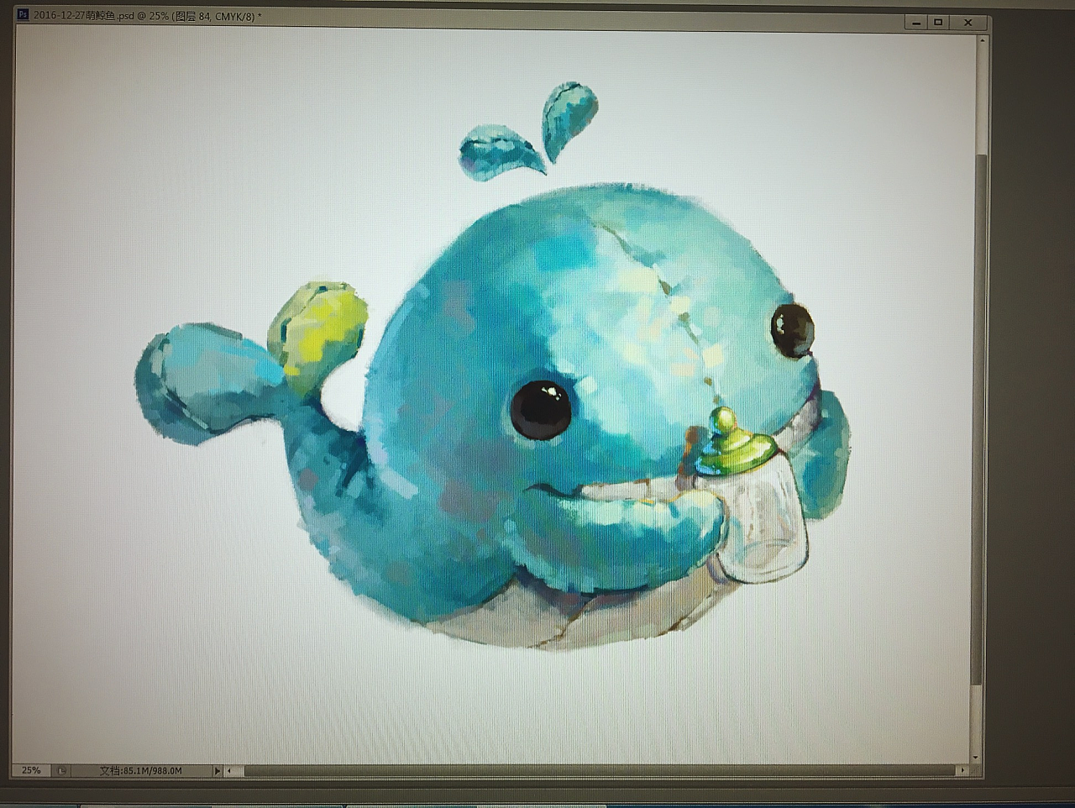Maximize the document window
This screenshot has width=1075, height=808.
coord(939,23)
